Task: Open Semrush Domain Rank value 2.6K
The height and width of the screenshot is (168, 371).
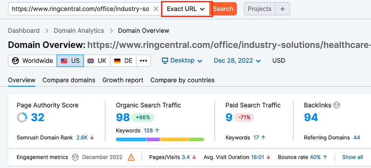Action: (82, 138)
